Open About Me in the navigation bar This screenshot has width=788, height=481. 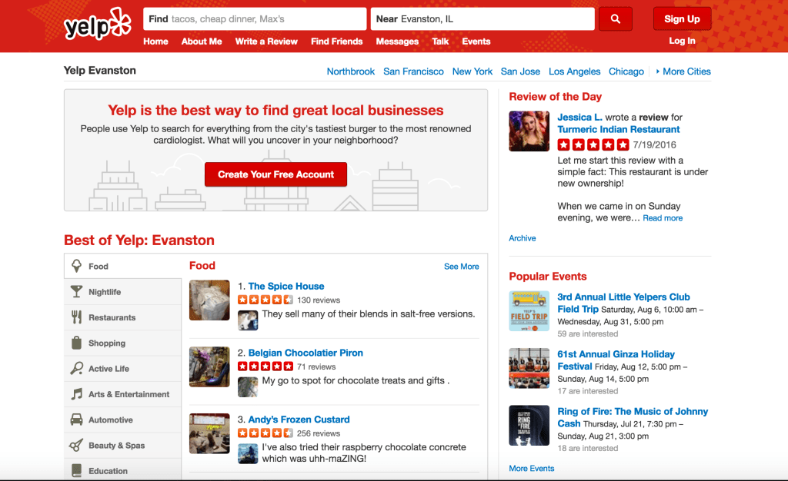pyautogui.click(x=202, y=41)
